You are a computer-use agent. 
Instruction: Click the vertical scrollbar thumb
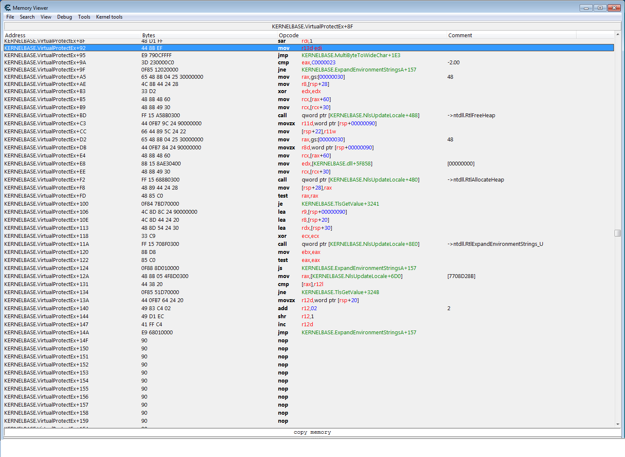coord(617,233)
